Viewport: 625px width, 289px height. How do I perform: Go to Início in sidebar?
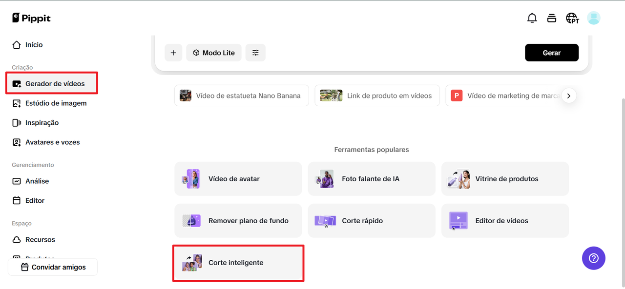click(x=34, y=45)
